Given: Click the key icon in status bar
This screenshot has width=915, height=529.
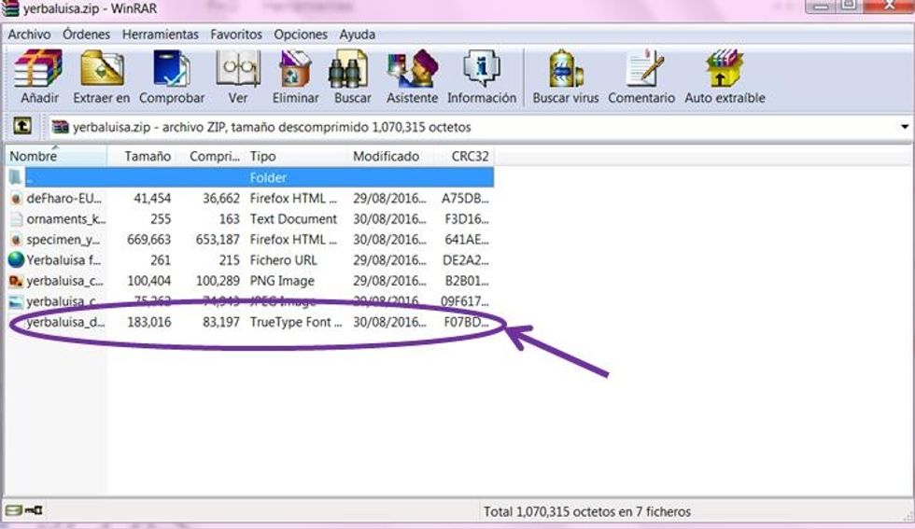Looking at the screenshot, I should click(34, 510).
